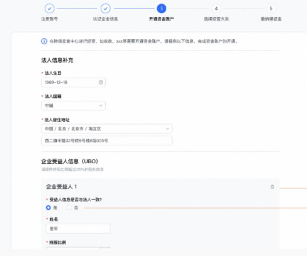Click the 认证企业信息 step label
Image resolution: width=307 pixels, height=256 pixels.
click(105, 19)
